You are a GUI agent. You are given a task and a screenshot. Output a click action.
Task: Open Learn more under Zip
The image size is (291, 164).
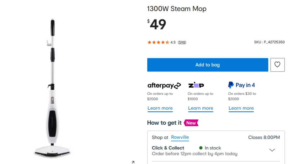click(200, 108)
